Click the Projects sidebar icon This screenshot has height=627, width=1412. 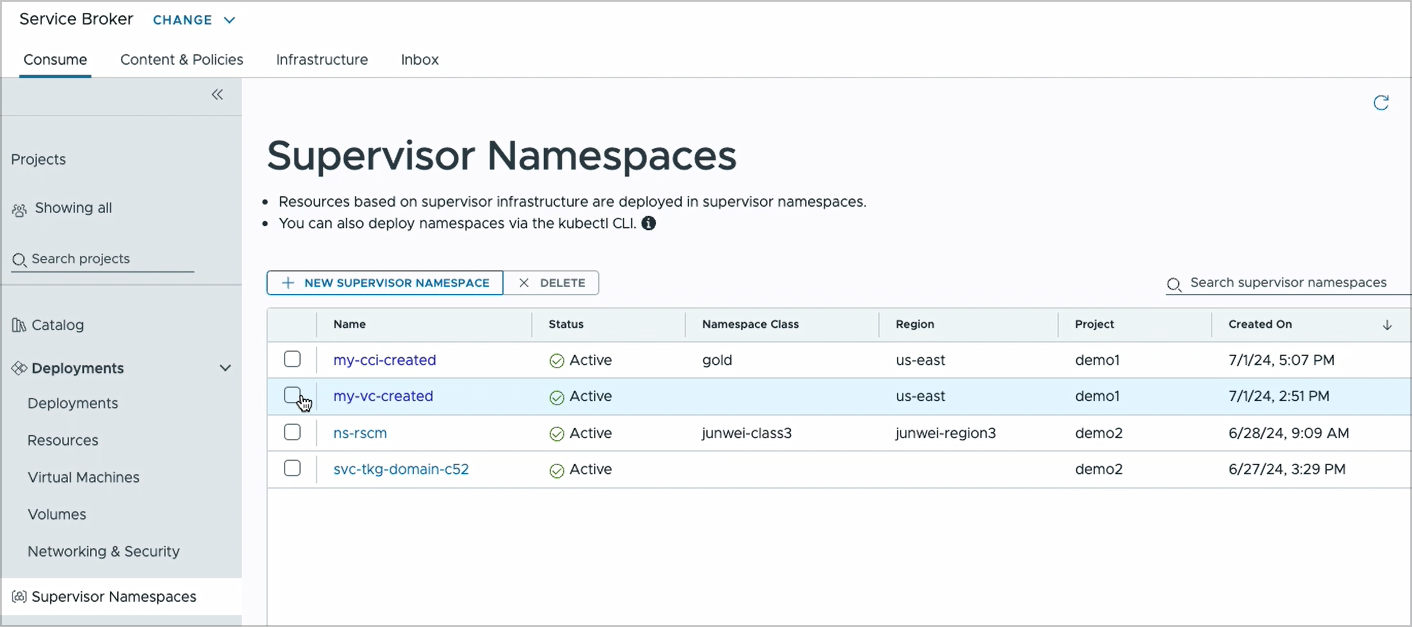[x=37, y=158]
